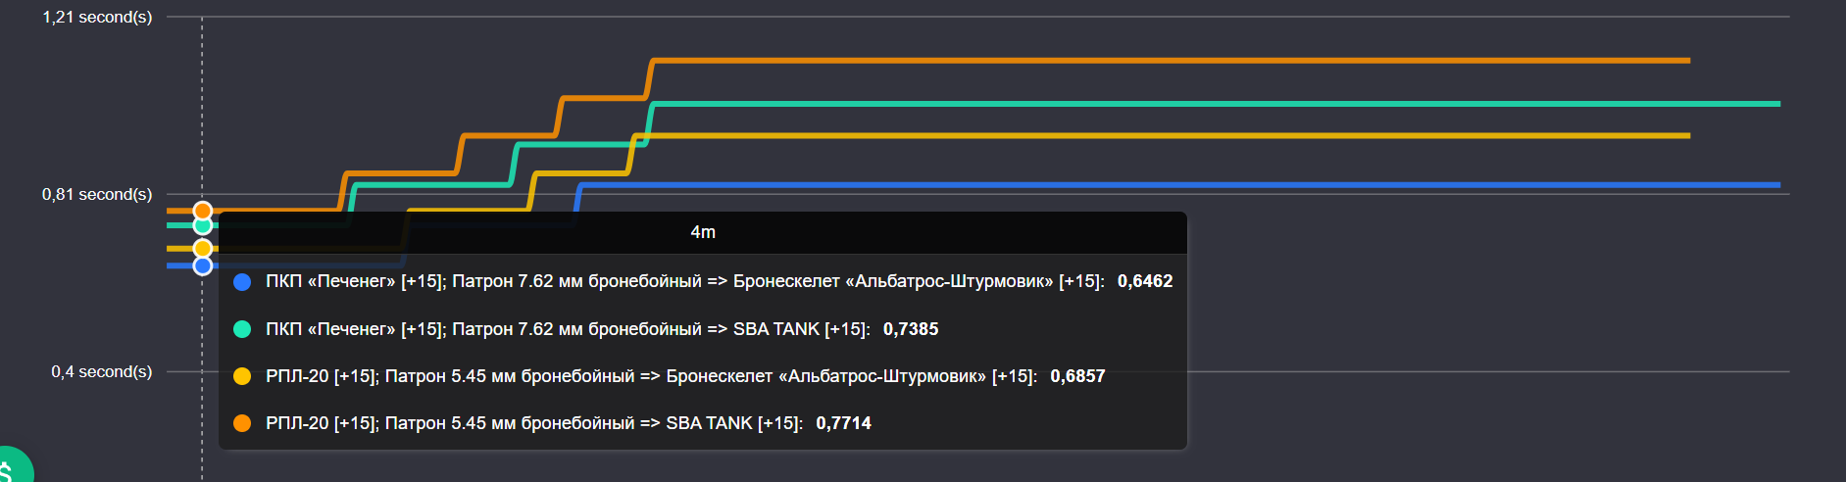Image resolution: width=1846 pixels, height=482 pixels.
Task: Click the 0,7714 value in the tooltip
Action: (843, 423)
